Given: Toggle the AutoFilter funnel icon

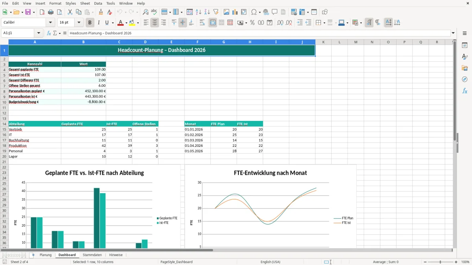Looking at the screenshot, I should click(x=216, y=12).
